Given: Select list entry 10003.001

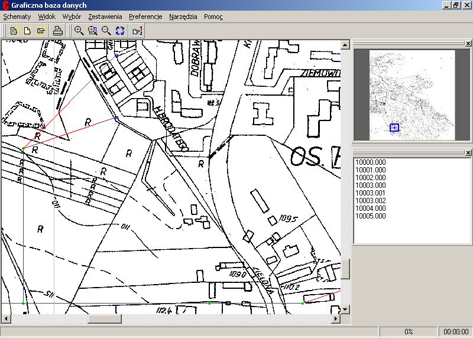Looking at the screenshot, I should (x=370, y=193).
